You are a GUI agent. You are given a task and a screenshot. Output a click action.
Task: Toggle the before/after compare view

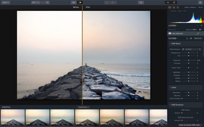point(80,3)
